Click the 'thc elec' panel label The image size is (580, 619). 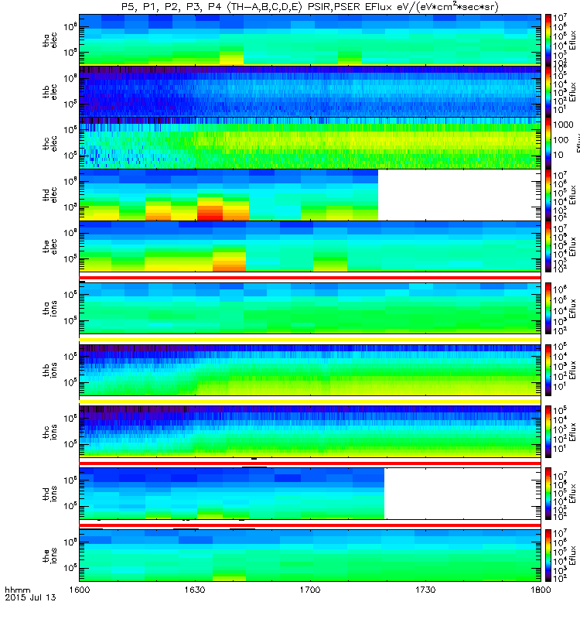(x=50, y=143)
